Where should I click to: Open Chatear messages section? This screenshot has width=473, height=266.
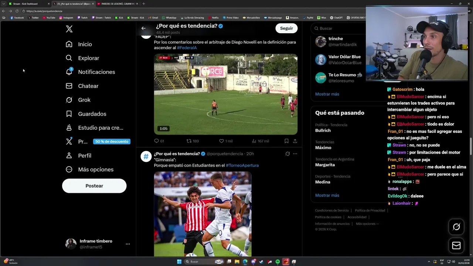pos(82,86)
